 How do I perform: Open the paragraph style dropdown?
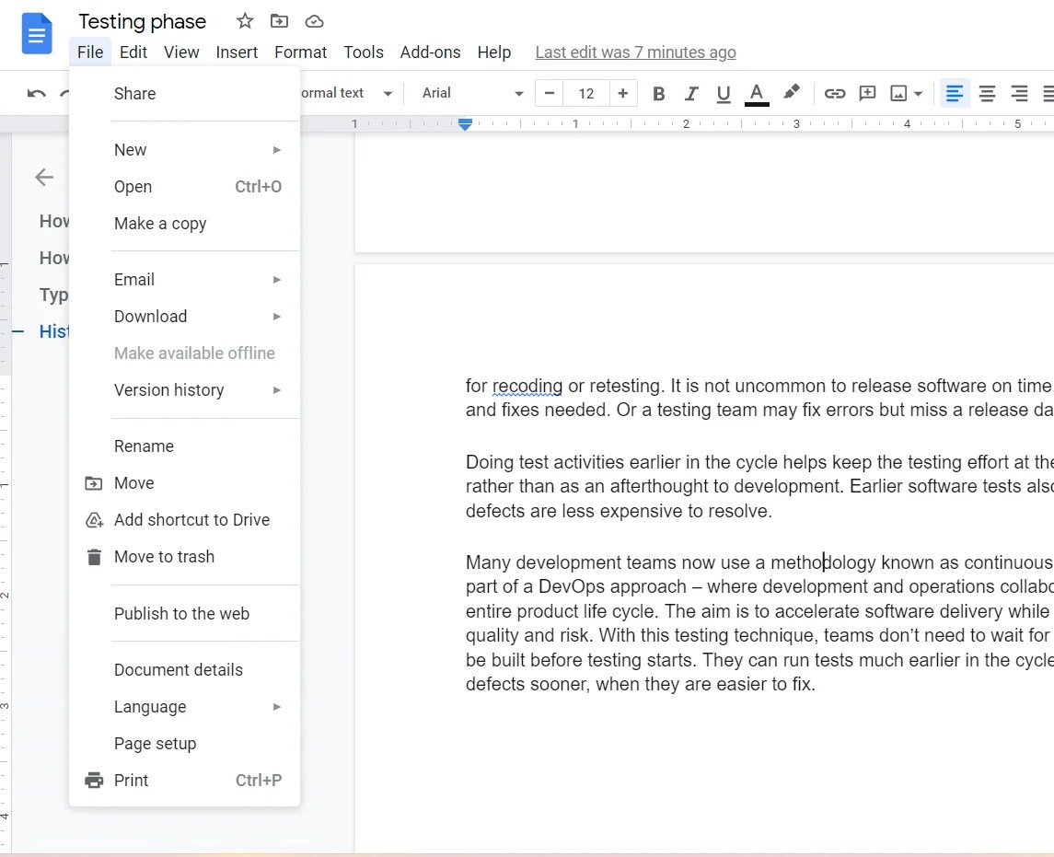tap(345, 93)
